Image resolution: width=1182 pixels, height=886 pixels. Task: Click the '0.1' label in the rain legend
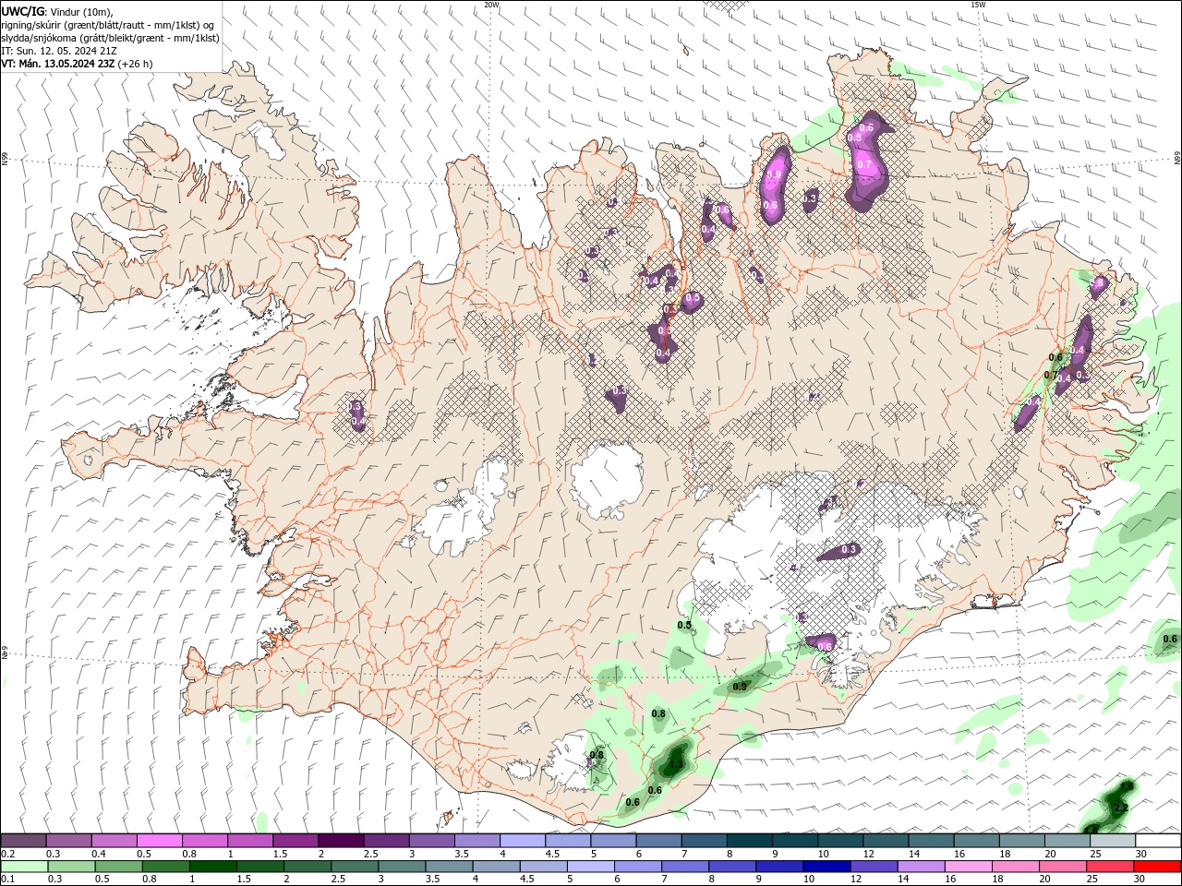pyautogui.click(x=8, y=880)
